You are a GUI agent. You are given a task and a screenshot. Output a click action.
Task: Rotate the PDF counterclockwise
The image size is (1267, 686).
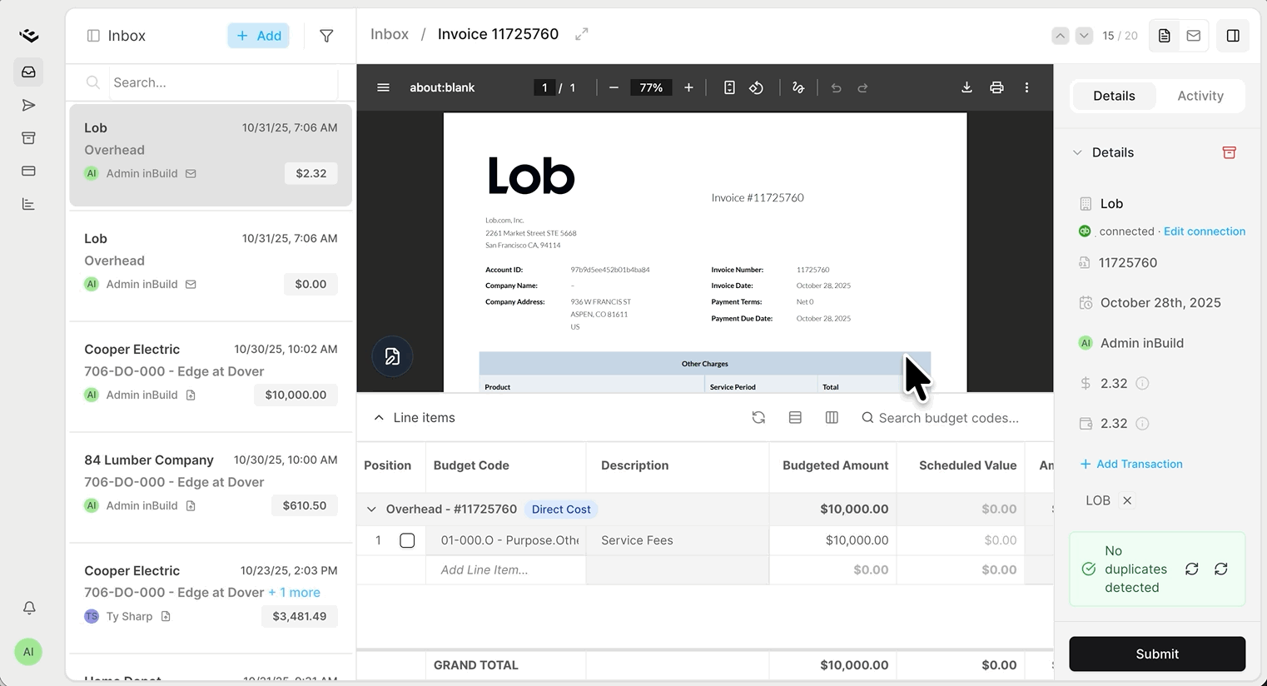click(757, 87)
